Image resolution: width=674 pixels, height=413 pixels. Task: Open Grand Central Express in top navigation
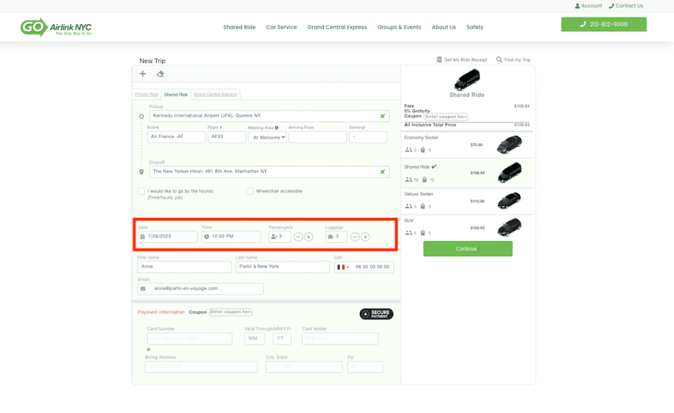pos(337,28)
